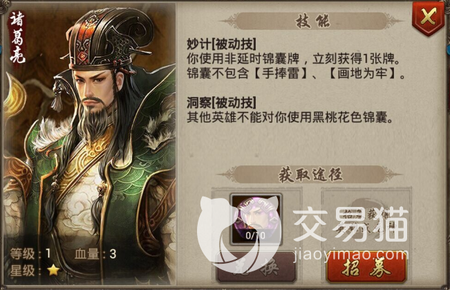
Task: Click the jiaoyimao.com watermark link
Action: click(x=350, y=255)
